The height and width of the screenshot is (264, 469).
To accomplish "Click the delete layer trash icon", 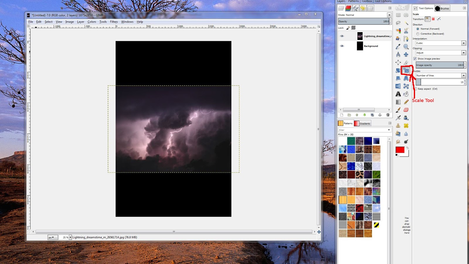I will (x=388, y=115).
